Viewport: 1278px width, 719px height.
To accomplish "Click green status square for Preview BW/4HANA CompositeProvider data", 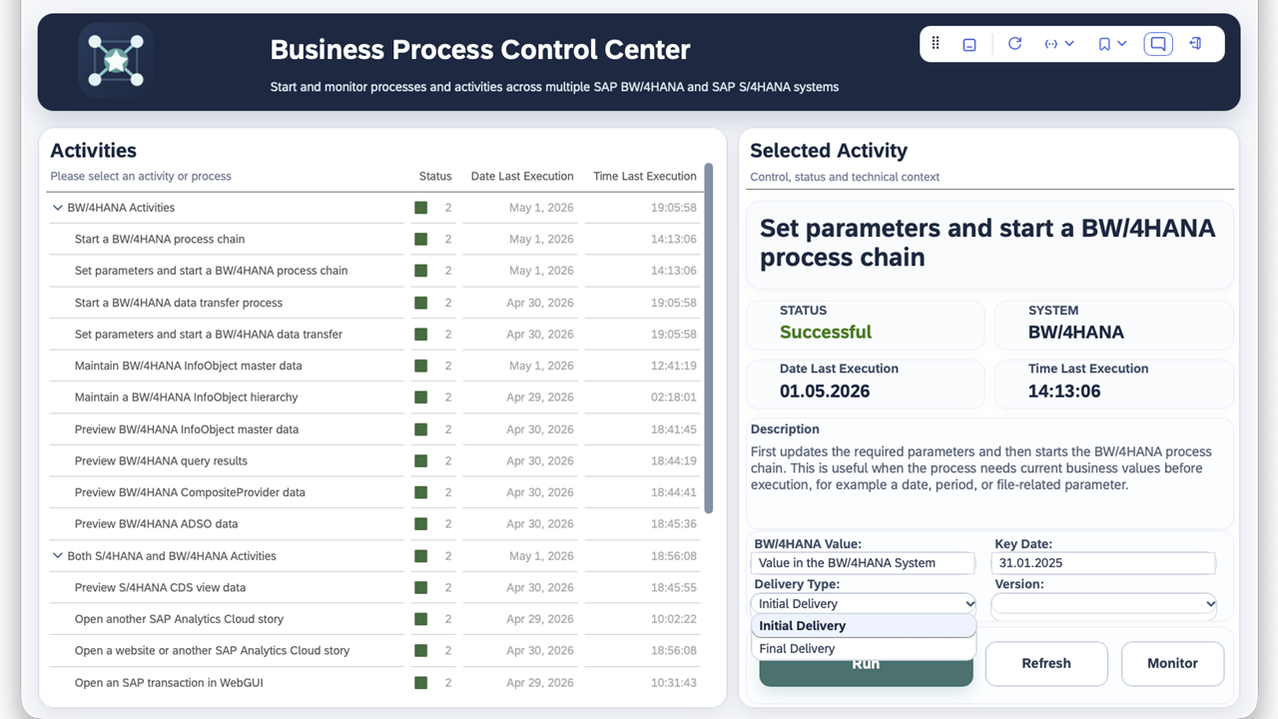I will point(421,492).
